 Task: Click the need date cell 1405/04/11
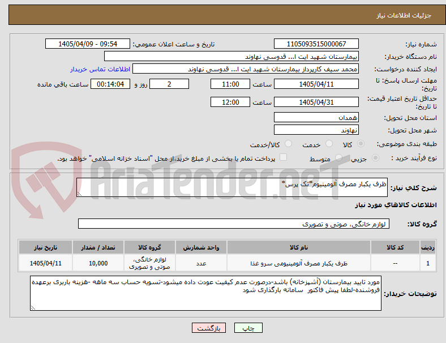pyautogui.click(x=45, y=264)
